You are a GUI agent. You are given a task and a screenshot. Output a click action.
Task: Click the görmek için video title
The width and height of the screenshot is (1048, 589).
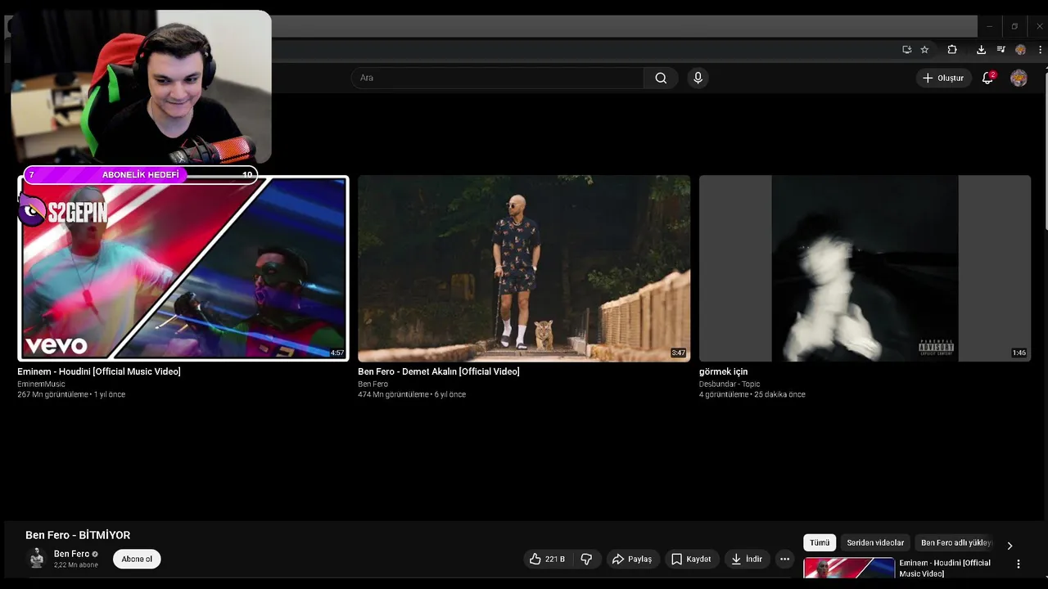tap(723, 371)
